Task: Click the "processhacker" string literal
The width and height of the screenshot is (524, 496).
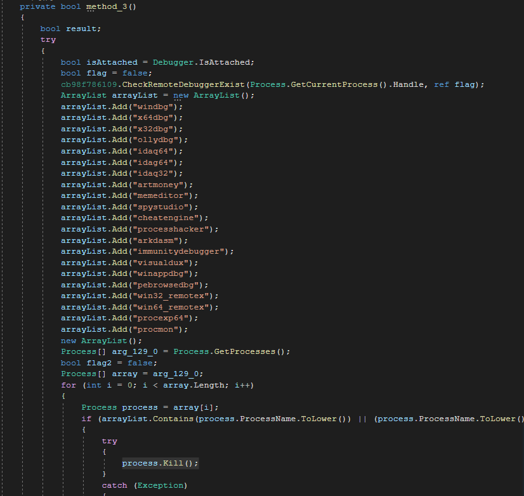Action: point(171,229)
